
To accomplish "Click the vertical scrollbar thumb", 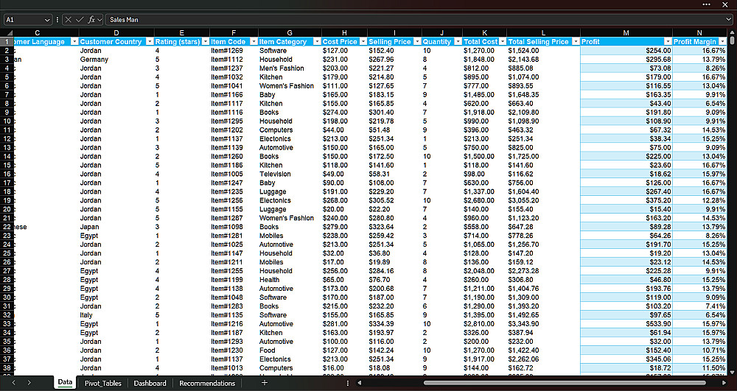I will [x=732, y=41].
